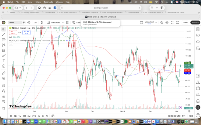Open the Safari Share button
This screenshot has height=125, width=201.
click(152, 8)
